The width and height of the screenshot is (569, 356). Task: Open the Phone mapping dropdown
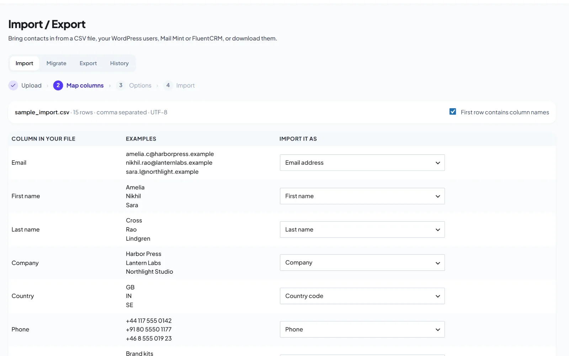[x=362, y=330]
